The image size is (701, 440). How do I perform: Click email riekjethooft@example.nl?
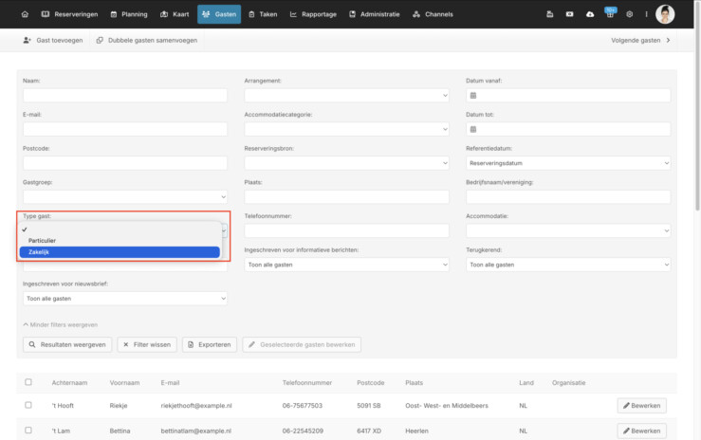[196, 406]
